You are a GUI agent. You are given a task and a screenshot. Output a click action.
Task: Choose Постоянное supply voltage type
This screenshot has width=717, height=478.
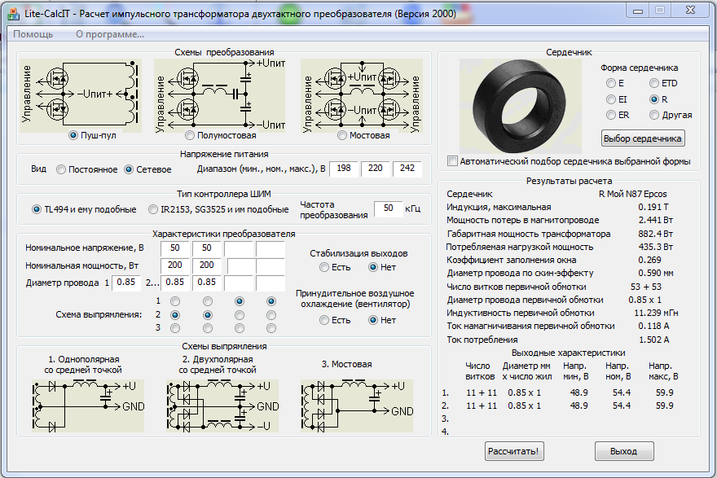61,169
